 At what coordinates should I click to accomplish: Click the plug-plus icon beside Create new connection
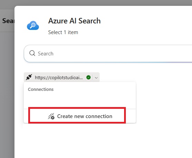coord(51,116)
